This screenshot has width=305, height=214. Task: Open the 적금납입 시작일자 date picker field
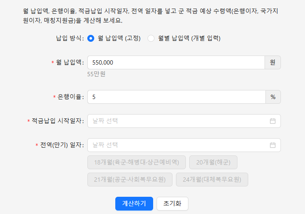tap(184, 121)
